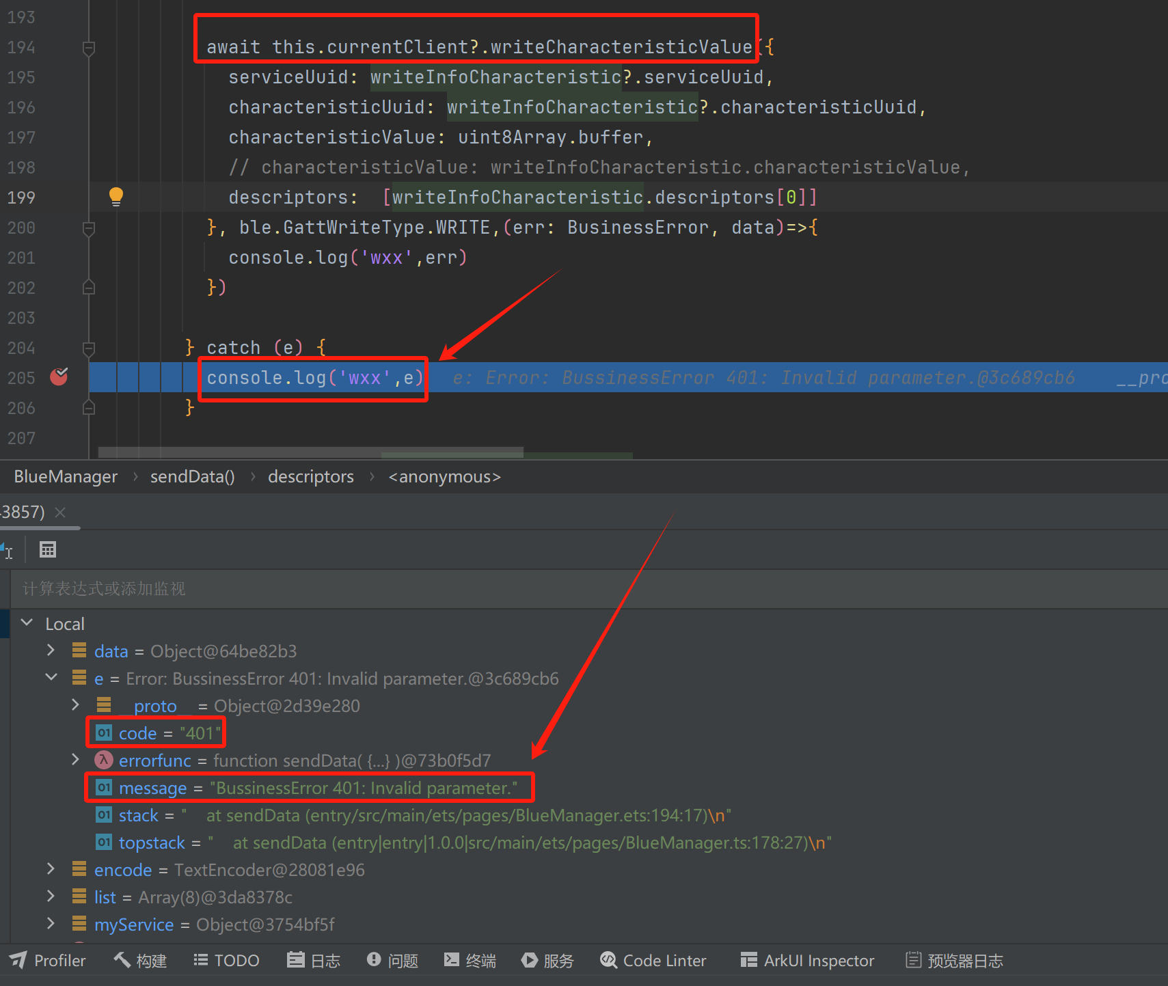Click the fold end marker at line 202
Screen dimensions: 1168x986
tap(89, 288)
